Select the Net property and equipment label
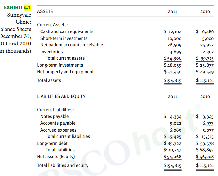Image resolution: width=218 pixels, height=176 pixels. point(65,72)
